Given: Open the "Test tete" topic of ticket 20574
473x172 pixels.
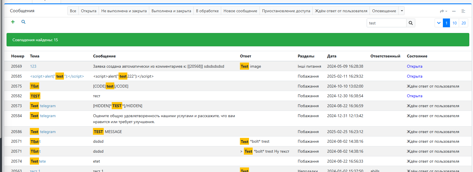Looking at the screenshot, I should 38,161.
